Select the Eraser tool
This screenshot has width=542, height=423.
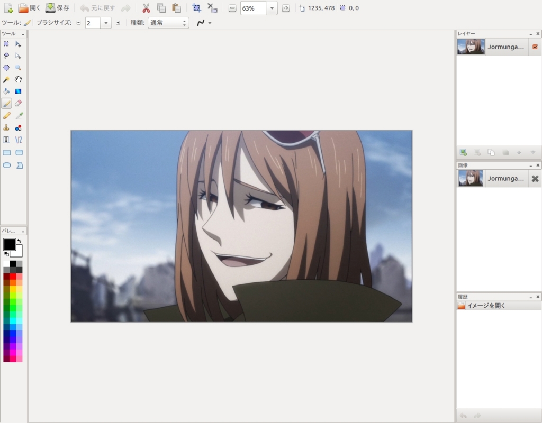tap(19, 103)
